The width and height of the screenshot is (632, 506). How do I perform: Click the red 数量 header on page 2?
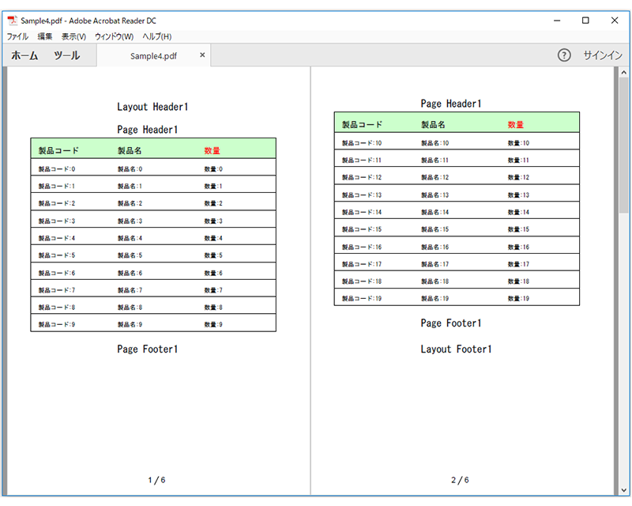click(516, 125)
